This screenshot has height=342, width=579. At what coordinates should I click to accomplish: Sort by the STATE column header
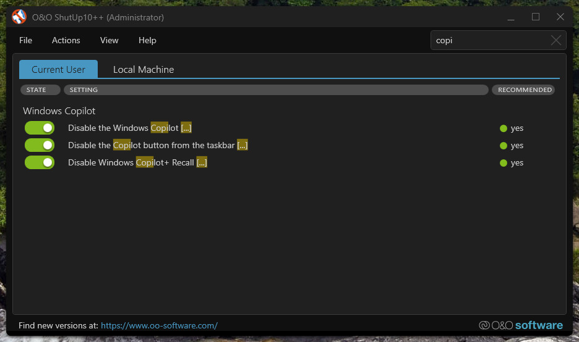(x=40, y=90)
